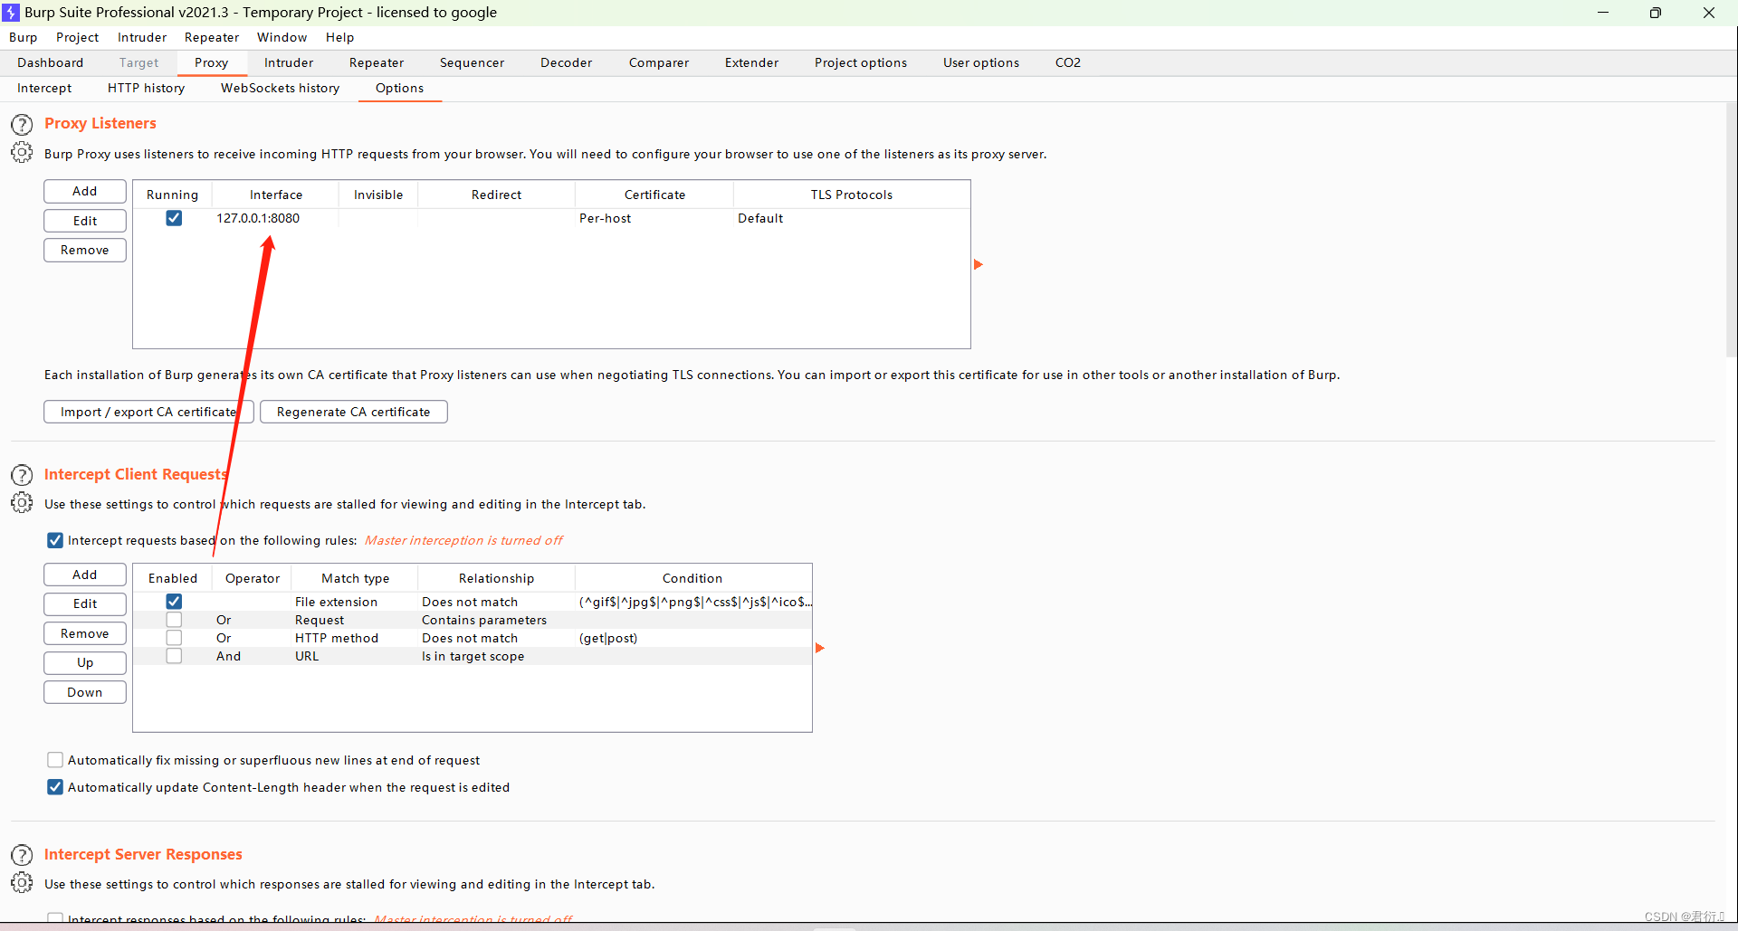Move intercept rule Down
Screen dimensions: 1738x931
pos(85,692)
